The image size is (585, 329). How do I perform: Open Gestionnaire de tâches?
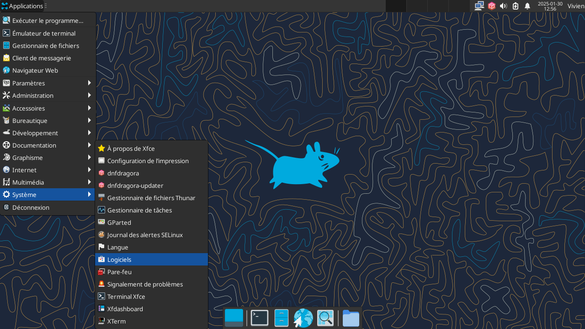[x=151, y=210]
